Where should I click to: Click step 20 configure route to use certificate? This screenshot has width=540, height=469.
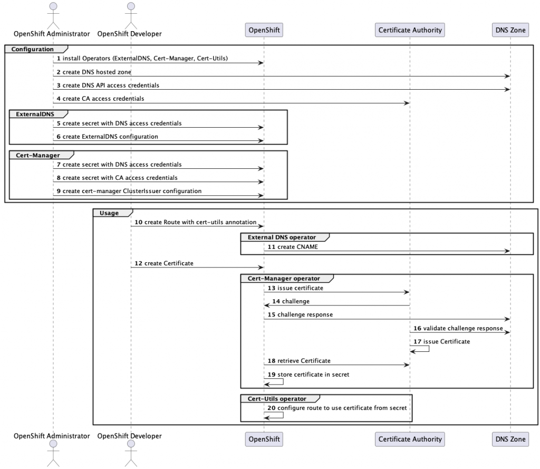337,408
